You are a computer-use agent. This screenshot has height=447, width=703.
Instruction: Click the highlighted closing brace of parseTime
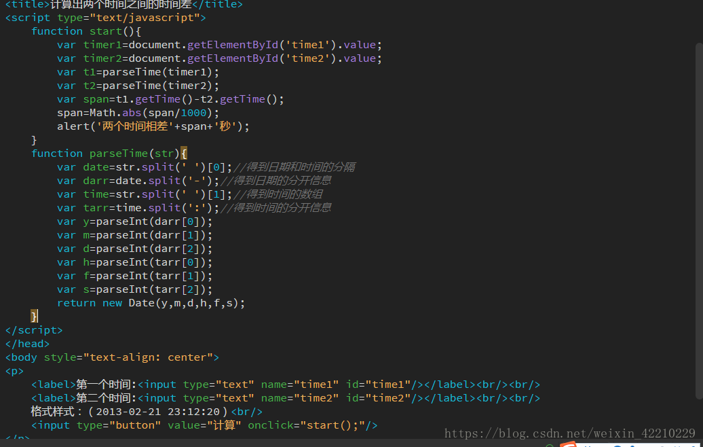34,317
